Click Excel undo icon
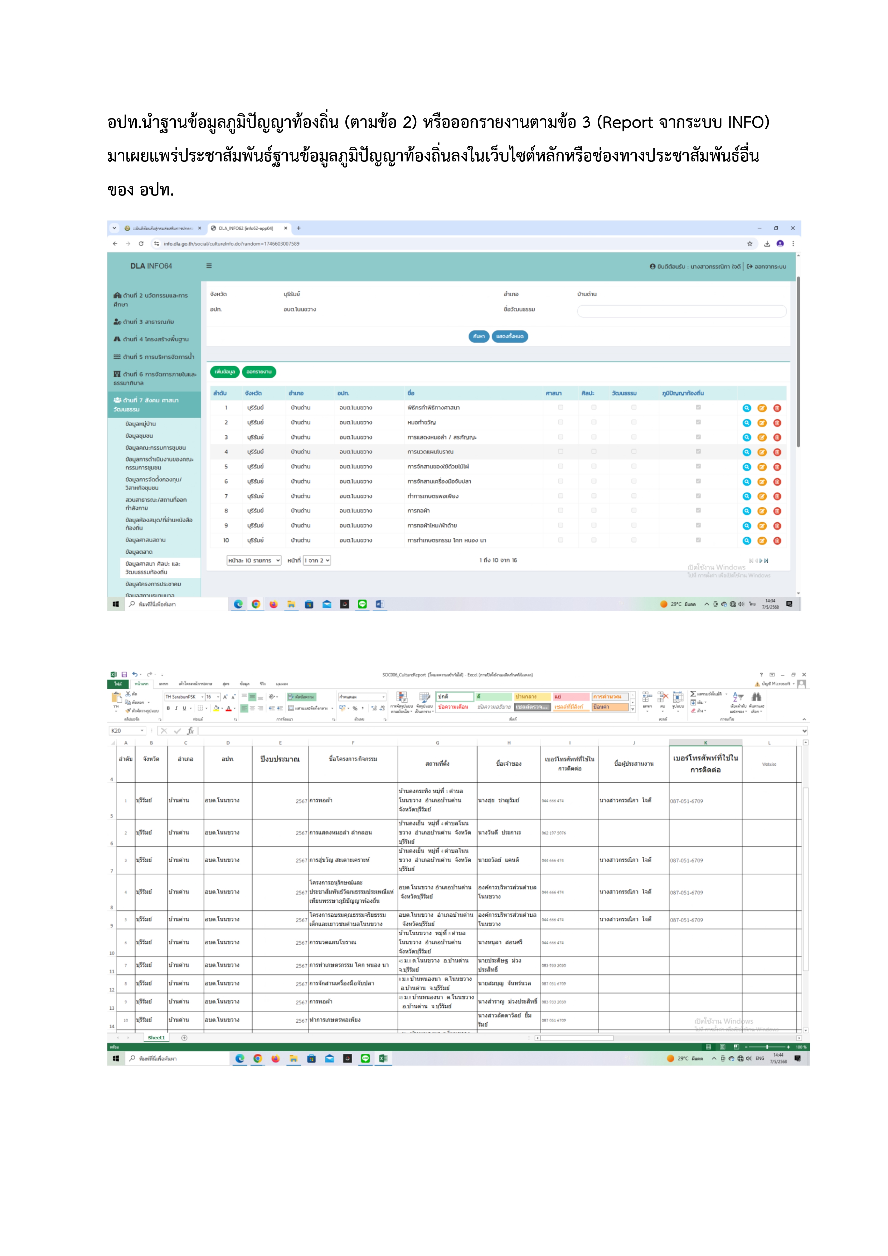 [x=135, y=674]
